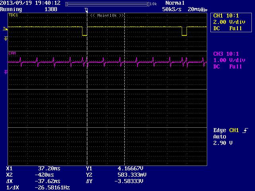Click the Auto trigger mode label
Screen dimensions: 255x191
220,137
